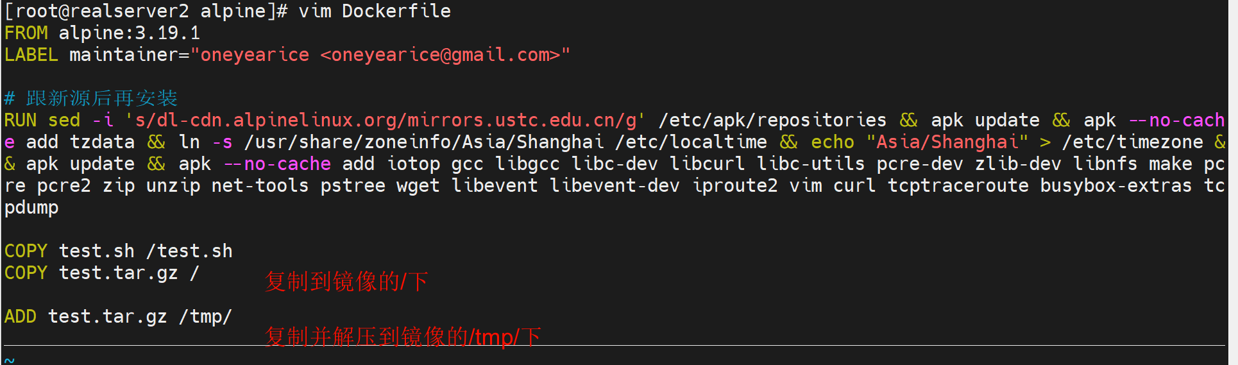Click the alpine:3.19.1 image tag

pyautogui.click(x=130, y=33)
